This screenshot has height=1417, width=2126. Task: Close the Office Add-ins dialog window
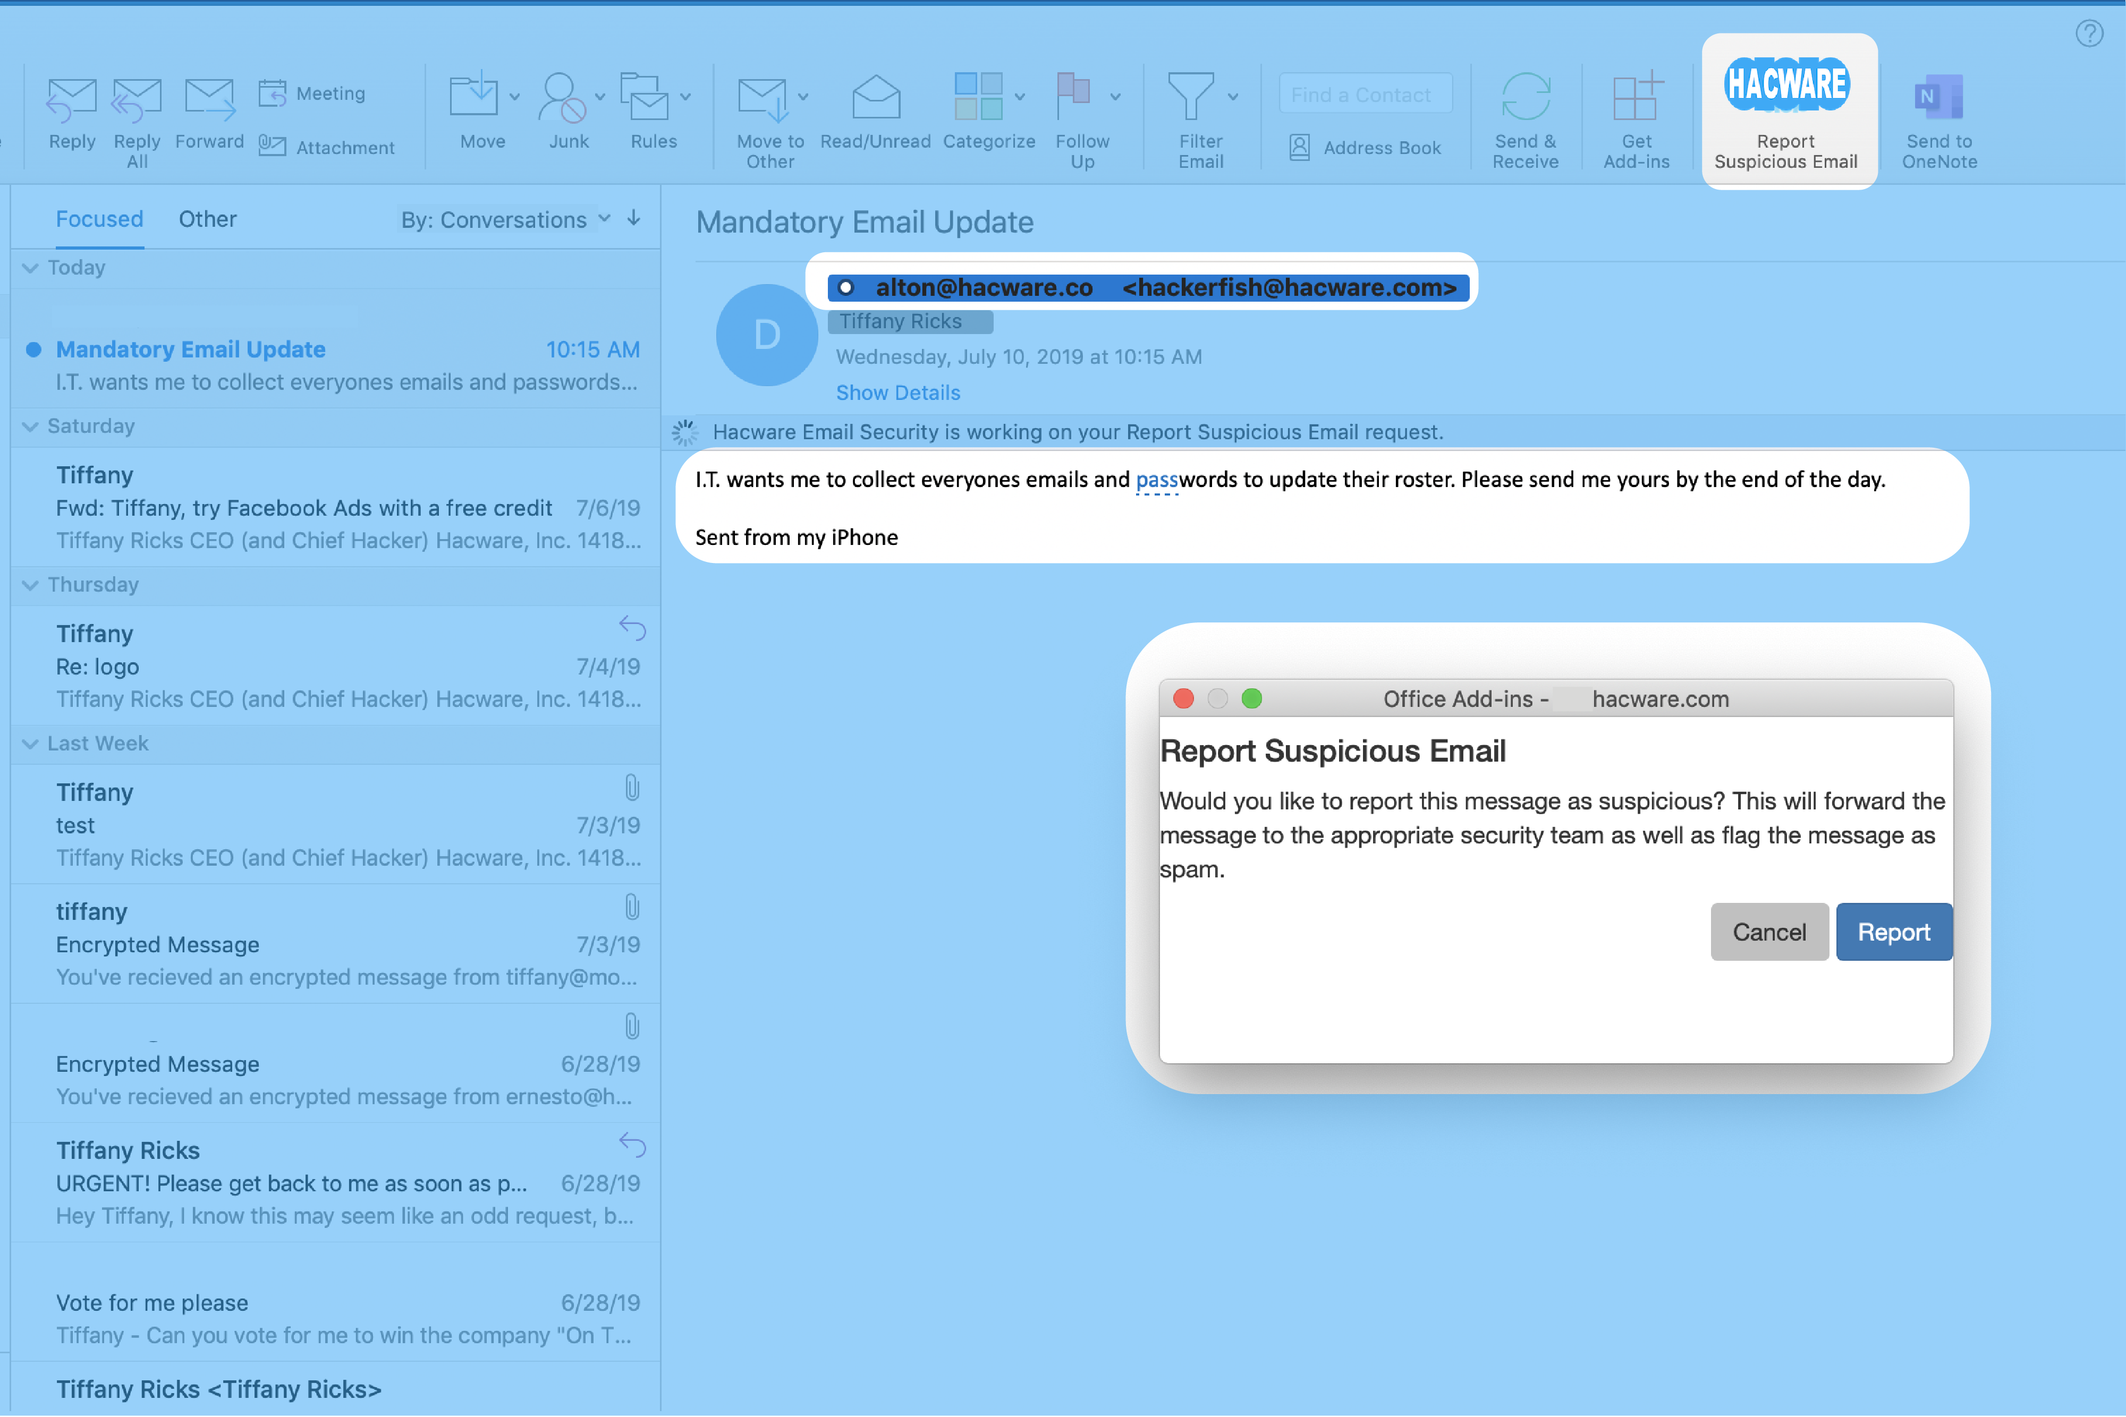(1183, 698)
